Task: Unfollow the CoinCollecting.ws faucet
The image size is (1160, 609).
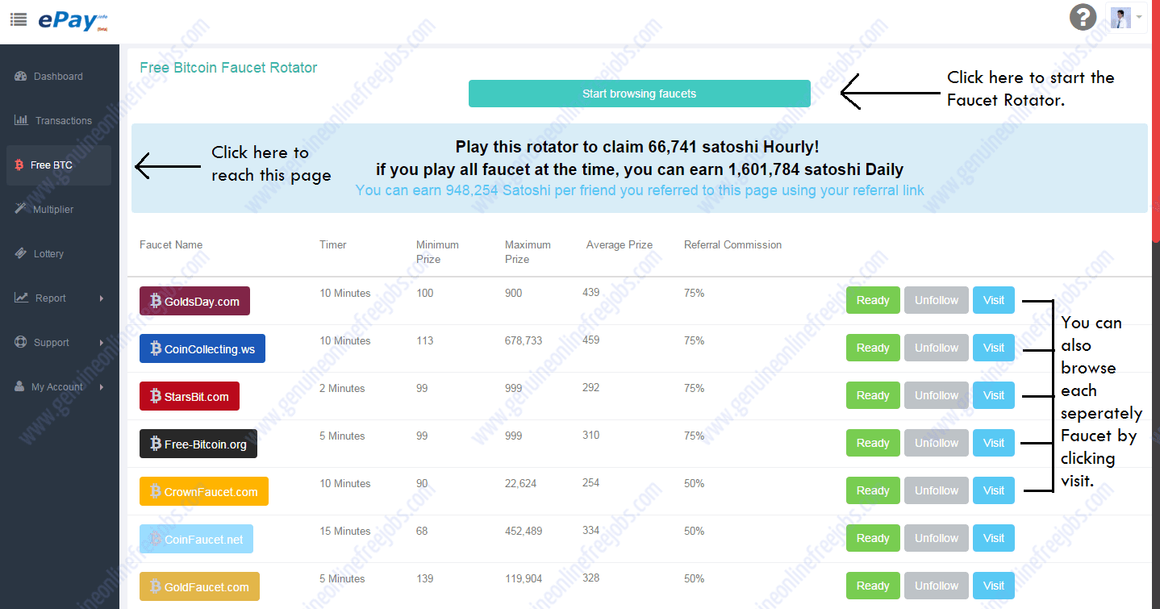Action: pyautogui.click(x=937, y=348)
